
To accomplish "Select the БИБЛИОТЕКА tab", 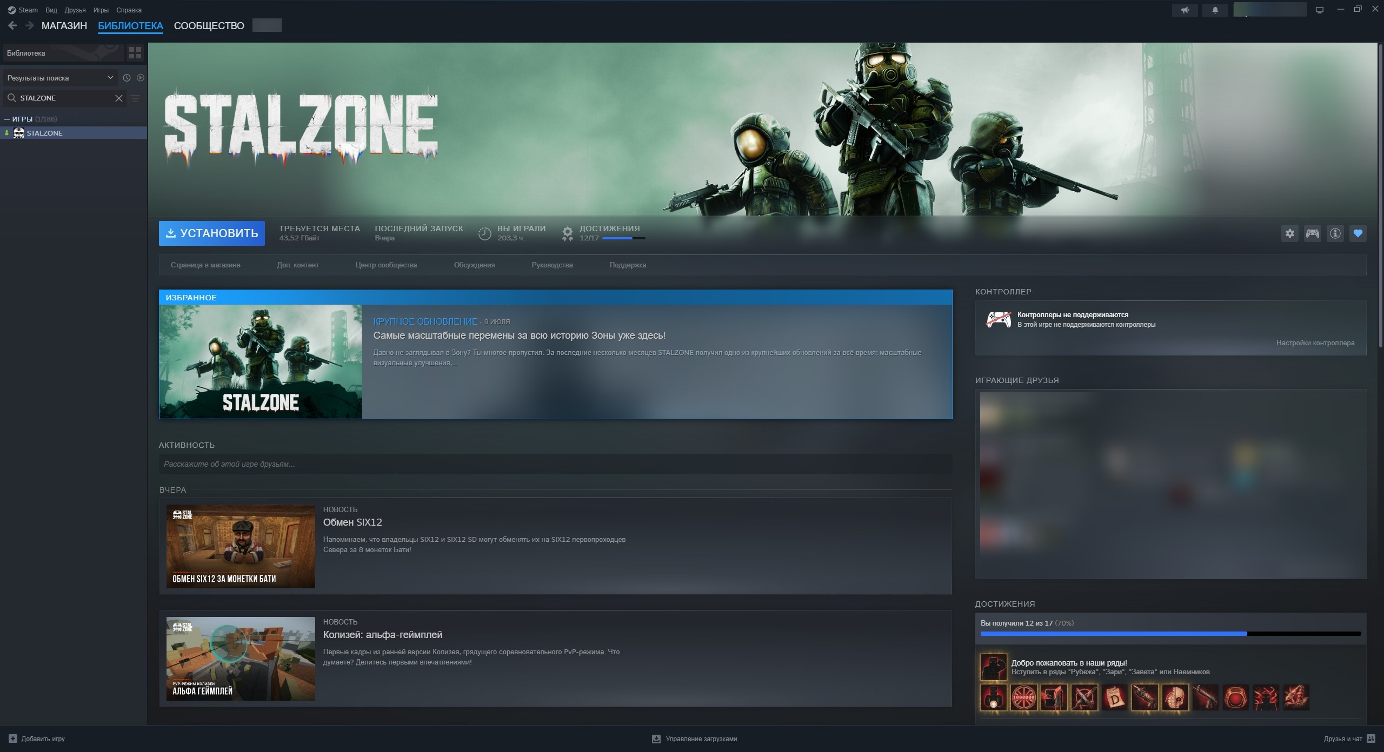I will [130, 25].
